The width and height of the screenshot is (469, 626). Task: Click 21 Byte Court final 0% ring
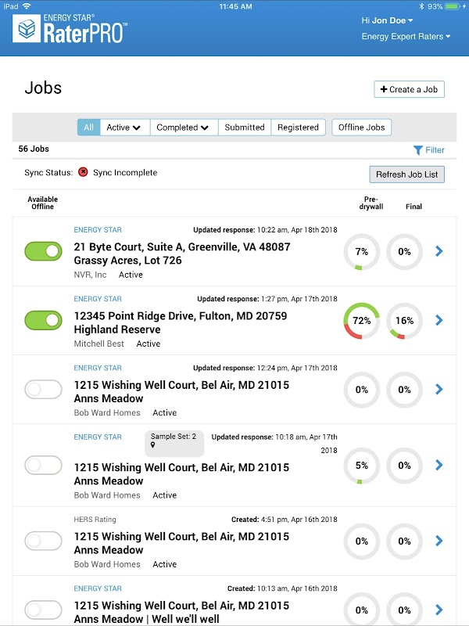404,252
